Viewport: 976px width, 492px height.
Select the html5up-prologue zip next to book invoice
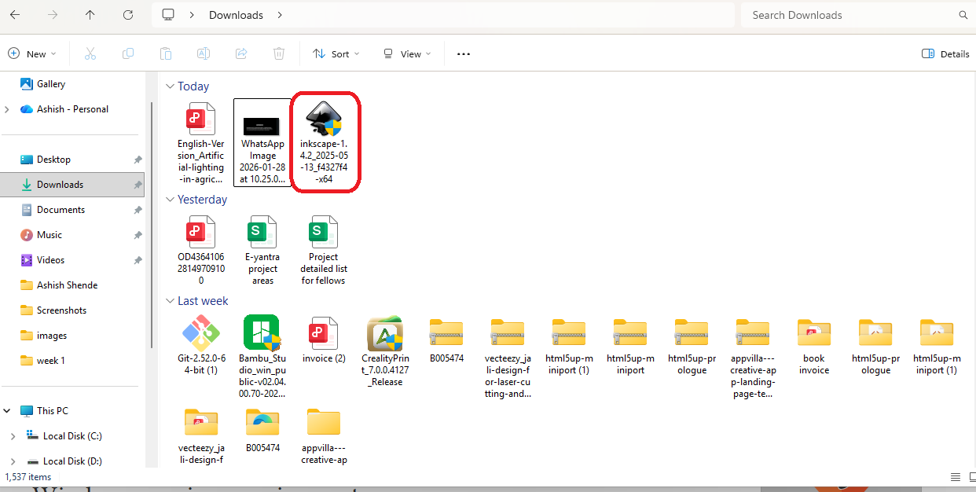click(875, 345)
